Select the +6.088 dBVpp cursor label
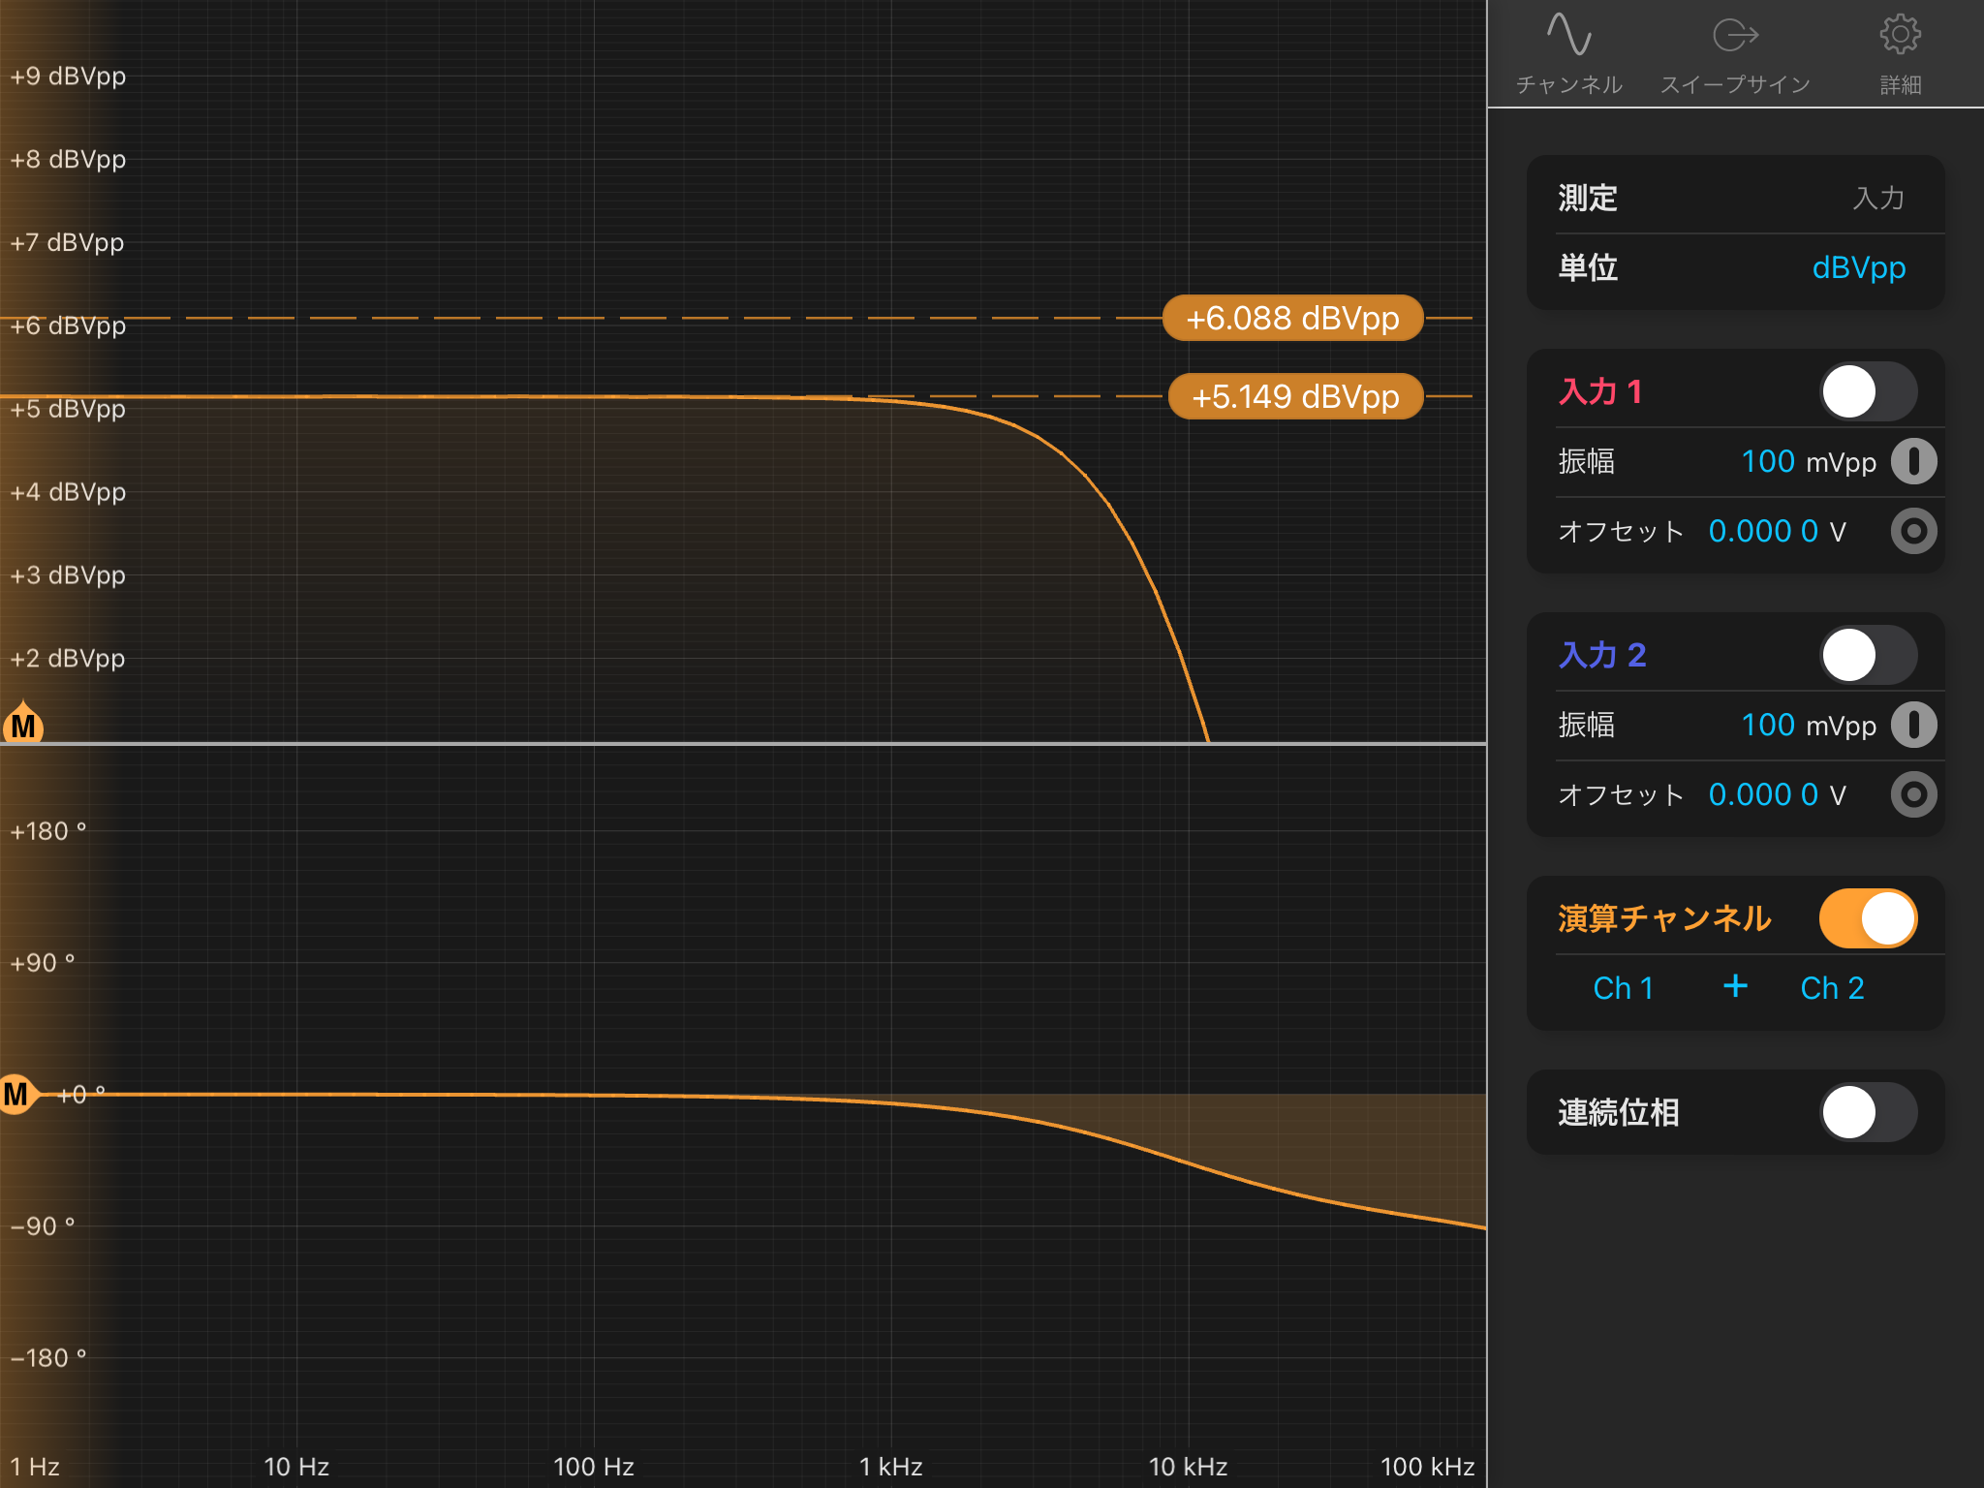This screenshot has height=1488, width=1984. coord(1292,318)
